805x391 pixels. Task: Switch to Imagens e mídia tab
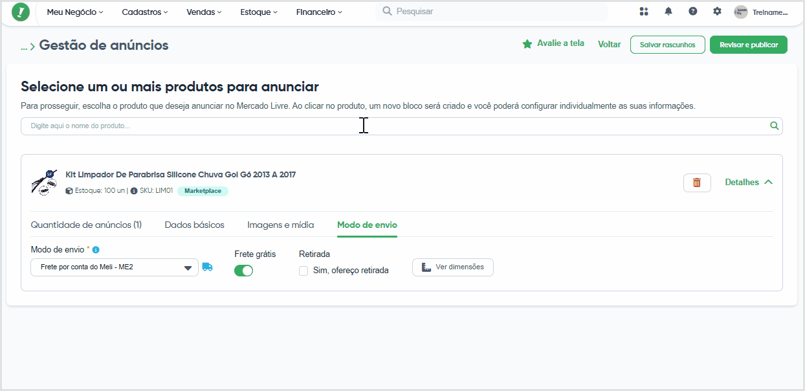point(281,225)
